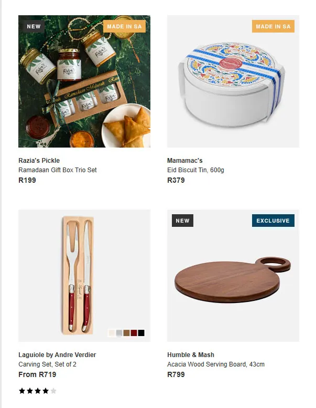The height and width of the screenshot is (408, 316).
Task: Click the Razia's Pickle brand name
Action: tap(39, 161)
